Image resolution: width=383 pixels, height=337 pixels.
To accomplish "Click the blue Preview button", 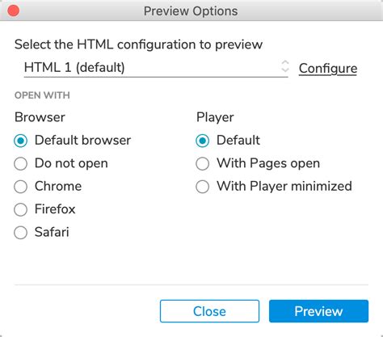I will coord(318,311).
